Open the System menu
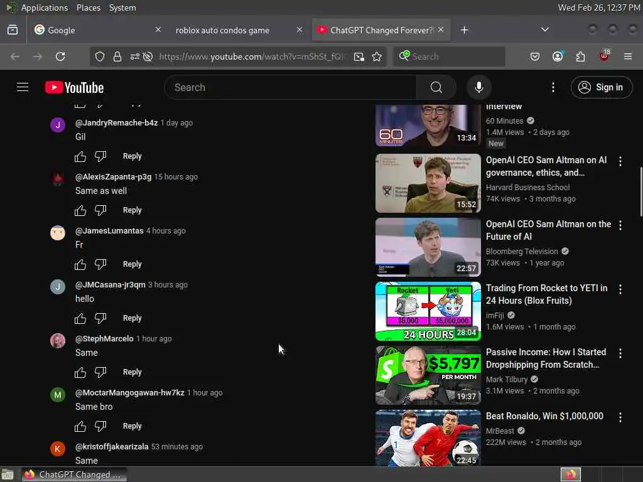 [122, 8]
